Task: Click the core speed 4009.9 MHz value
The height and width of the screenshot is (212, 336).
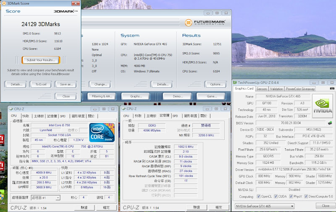Action: click(x=44, y=173)
